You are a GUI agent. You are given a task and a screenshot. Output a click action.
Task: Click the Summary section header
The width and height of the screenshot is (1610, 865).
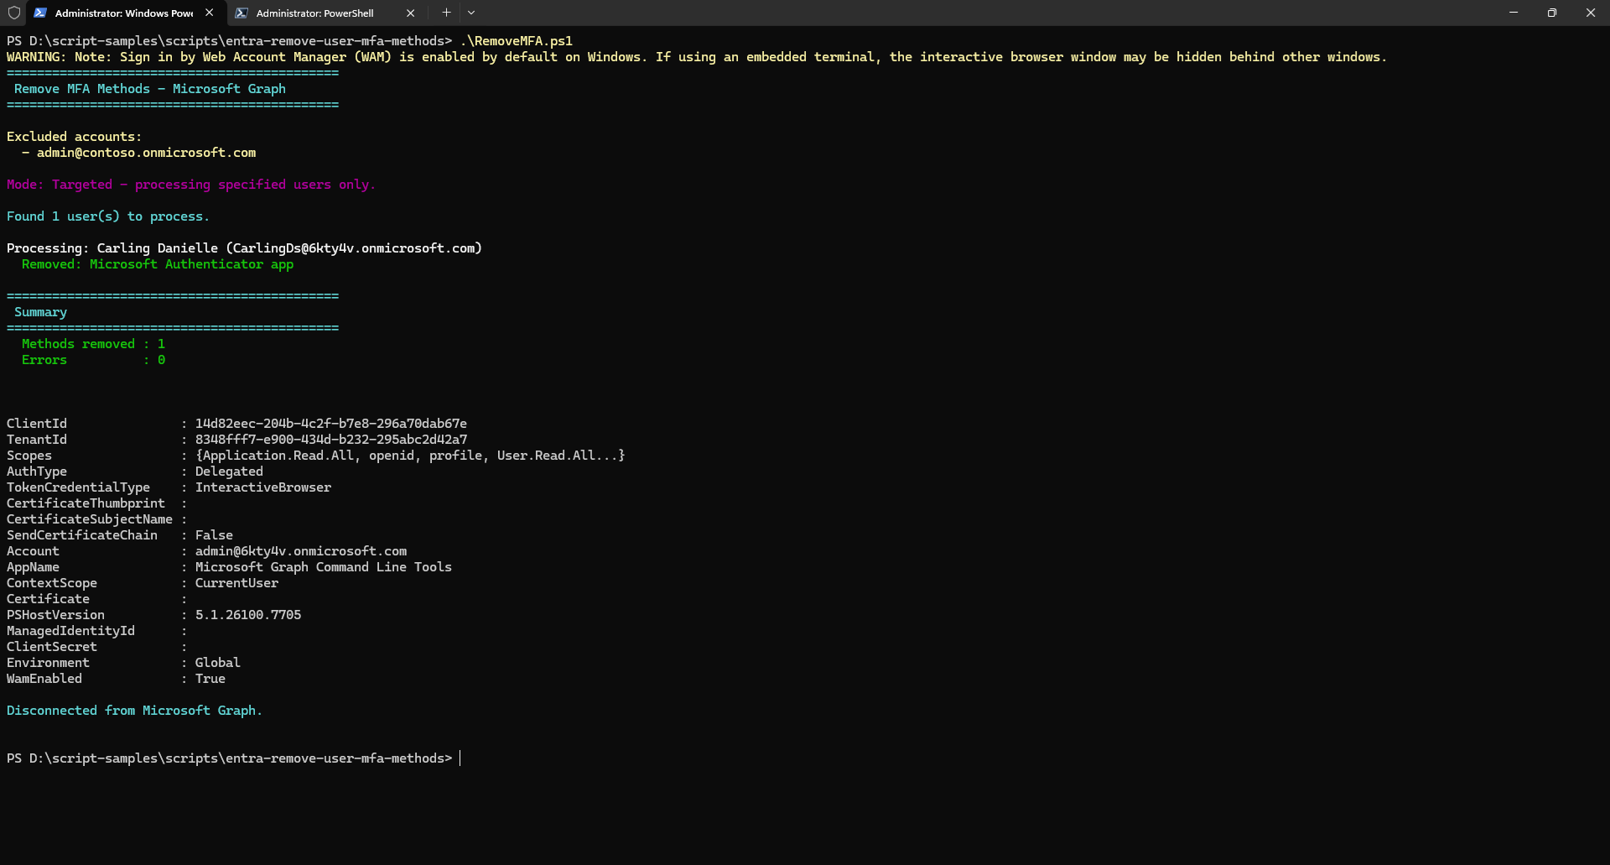39,311
